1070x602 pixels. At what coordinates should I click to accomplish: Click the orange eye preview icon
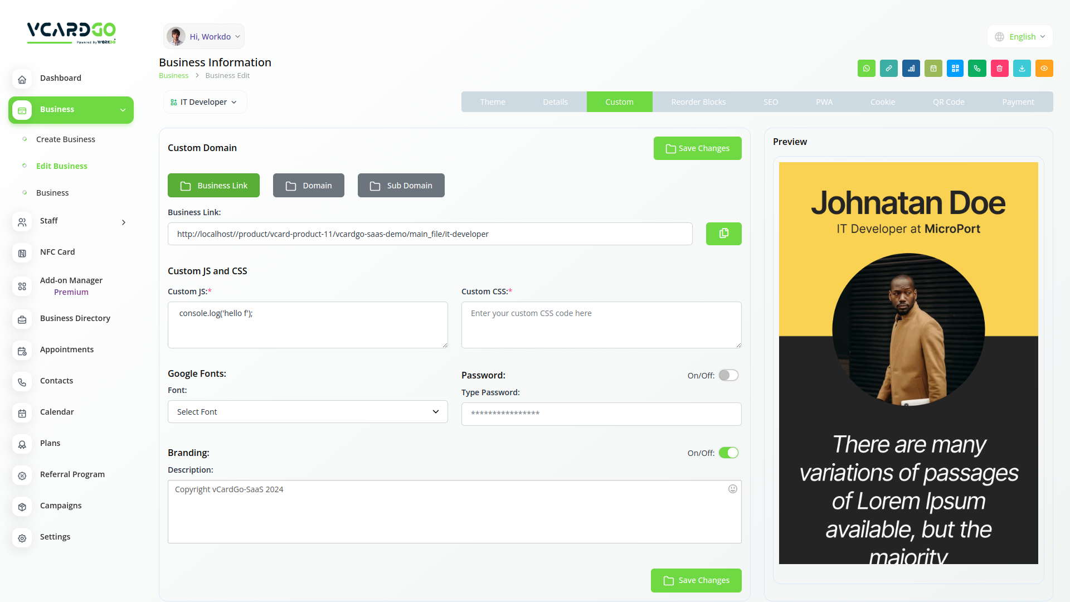coord(1044,69)
